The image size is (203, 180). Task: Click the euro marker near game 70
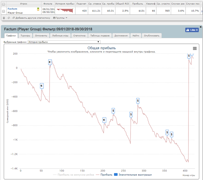(50, 62)
